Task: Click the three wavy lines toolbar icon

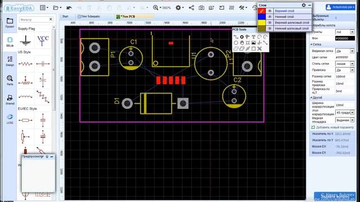Action: [x=231, y=8]
